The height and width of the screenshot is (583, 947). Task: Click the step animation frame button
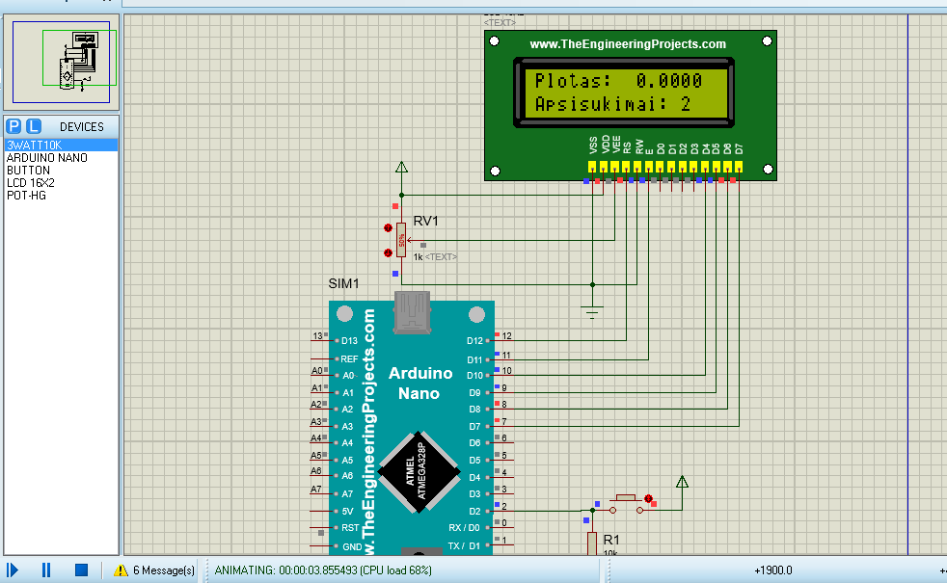coord(13,570)
